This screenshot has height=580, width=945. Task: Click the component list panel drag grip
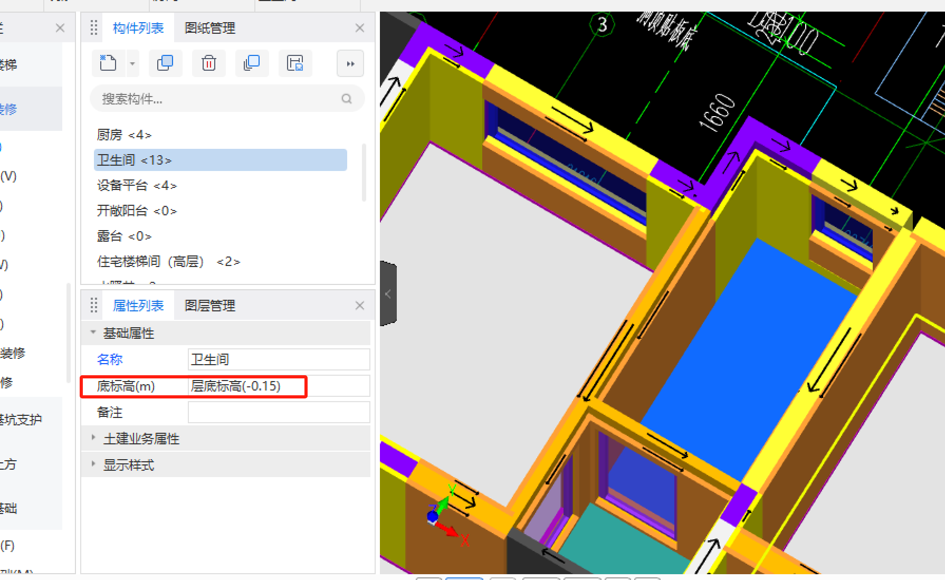pyautogui.click(x=94, y=28)
